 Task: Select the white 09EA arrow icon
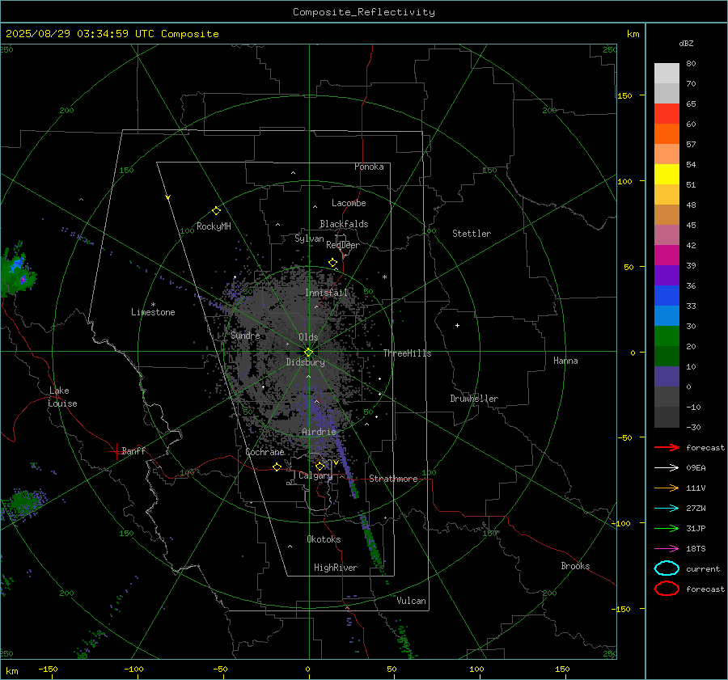(x=667, y=467)
